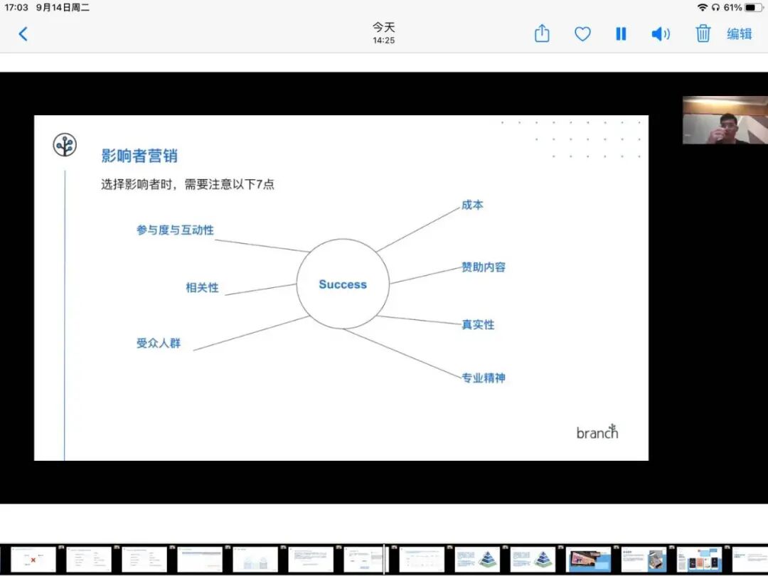Tap the presenter webcam overlay window
This screenshot has height=576, width=768.
[725, 120]
